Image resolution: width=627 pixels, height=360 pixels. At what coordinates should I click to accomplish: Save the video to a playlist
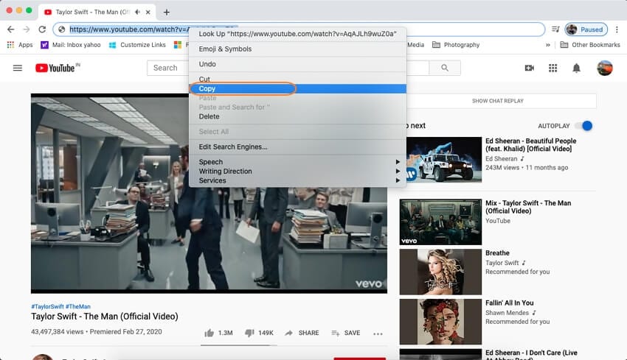[x=346, y=333]
